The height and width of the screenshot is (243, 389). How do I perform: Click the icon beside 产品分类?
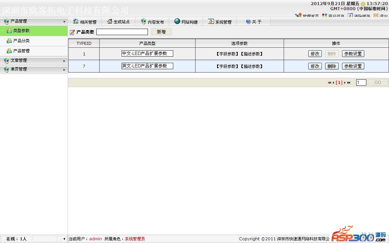click(x=9, y=40)
